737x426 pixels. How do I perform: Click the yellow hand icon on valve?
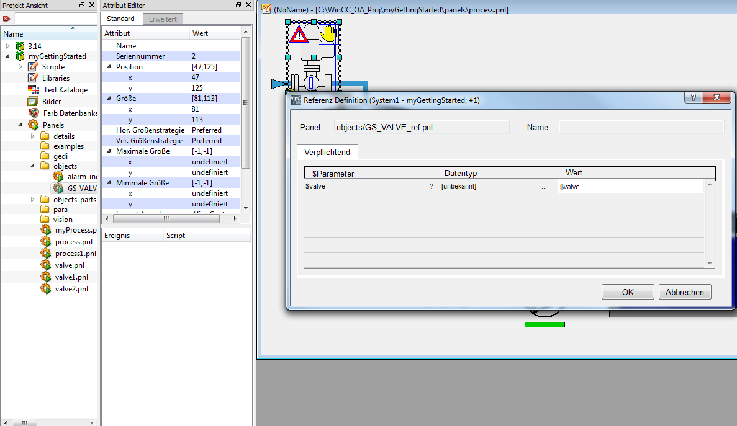click(x=327, y=33)
